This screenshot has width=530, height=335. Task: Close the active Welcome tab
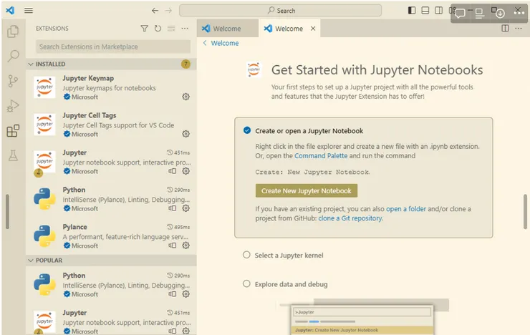[x=313, y=29]
